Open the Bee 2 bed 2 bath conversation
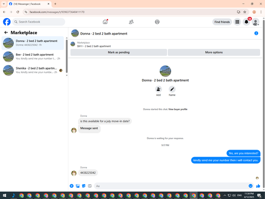Image resolution: width=265 pixels, height=199 pixels. 33,57
